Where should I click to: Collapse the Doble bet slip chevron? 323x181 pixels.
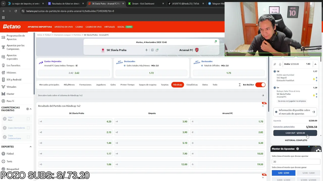click(315, 64)
